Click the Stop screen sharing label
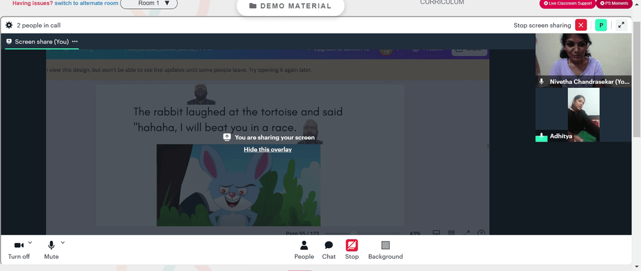Image resolution: width=641 pixels, height=271 pixels. tap(542, 26)
